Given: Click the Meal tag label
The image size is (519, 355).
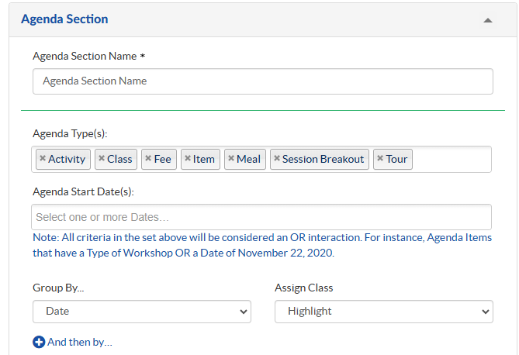Looking at the screenshot, I should (248, 159).
